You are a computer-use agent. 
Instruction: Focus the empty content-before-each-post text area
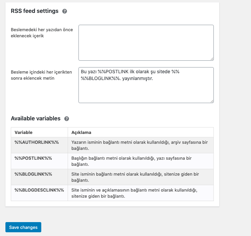[x=146, y=42]
